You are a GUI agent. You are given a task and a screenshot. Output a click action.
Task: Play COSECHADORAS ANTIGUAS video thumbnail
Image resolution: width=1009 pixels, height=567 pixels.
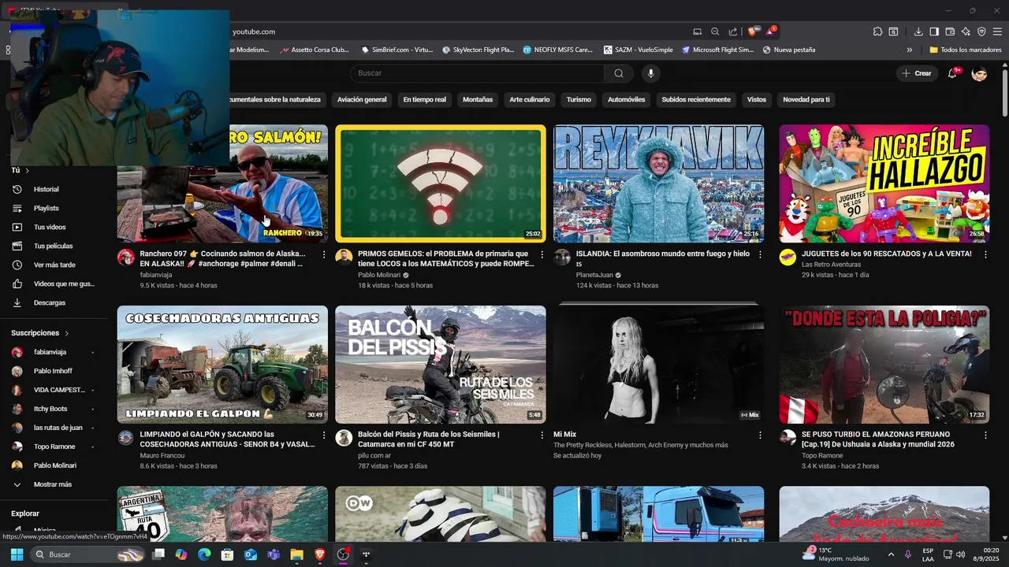(x=222, y=365)
